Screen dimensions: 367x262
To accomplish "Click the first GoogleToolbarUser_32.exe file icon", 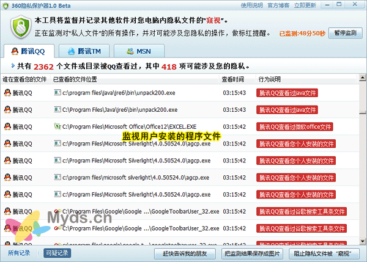I will point(57,211).
